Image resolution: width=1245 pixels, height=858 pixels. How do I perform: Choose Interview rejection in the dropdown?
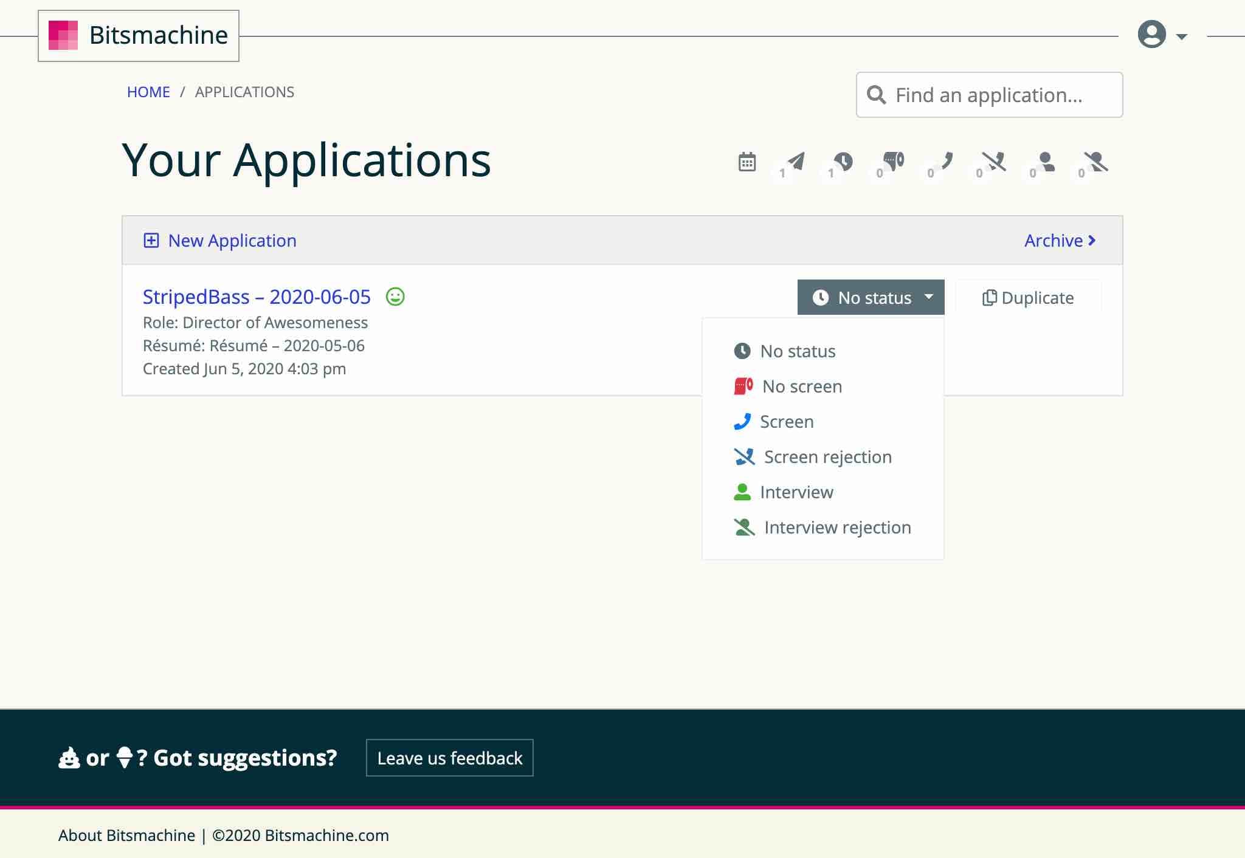pos(836,527)
